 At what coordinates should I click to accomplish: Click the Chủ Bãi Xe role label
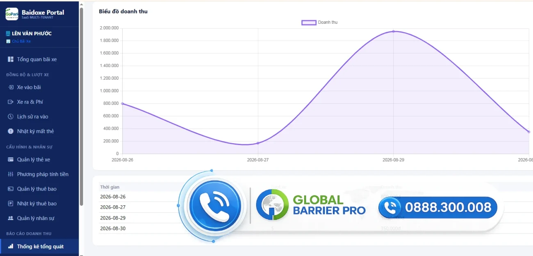coord(21,41)
